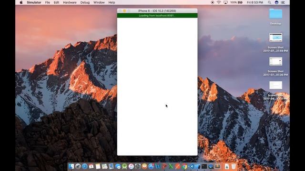Open the Window menu

point(99,2)
